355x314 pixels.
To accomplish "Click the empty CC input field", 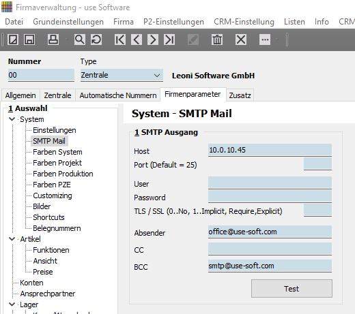I will point(270,249).
